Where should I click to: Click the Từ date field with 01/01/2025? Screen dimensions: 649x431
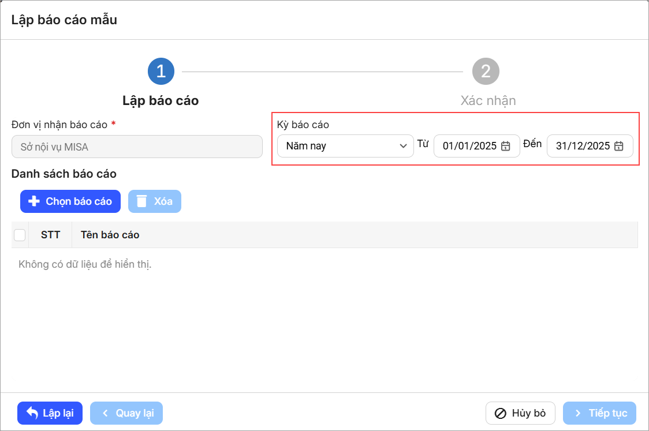tap(469, 146)
